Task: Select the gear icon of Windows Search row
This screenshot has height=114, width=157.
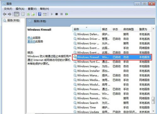Action: (x=75, y=103)
